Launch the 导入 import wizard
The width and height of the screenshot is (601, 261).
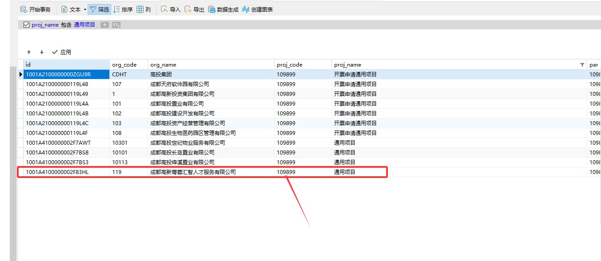(x=171, y=9)
